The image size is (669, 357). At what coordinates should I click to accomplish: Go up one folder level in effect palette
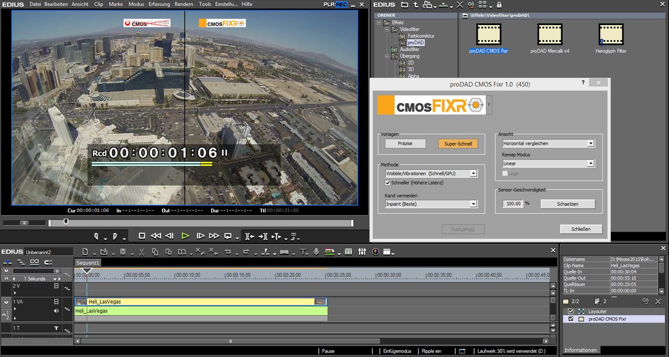point(416,5)
